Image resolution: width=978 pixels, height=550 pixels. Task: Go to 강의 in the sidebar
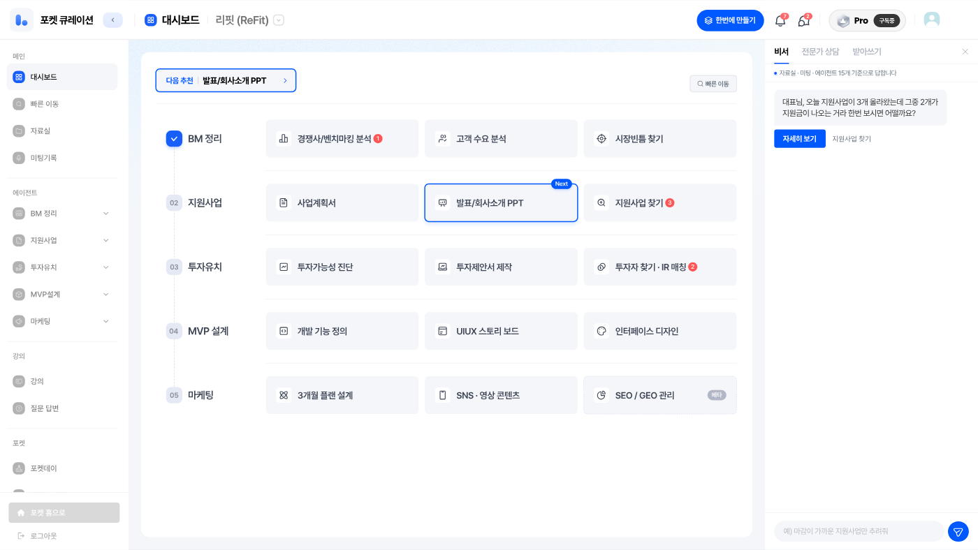click(62, 381)
